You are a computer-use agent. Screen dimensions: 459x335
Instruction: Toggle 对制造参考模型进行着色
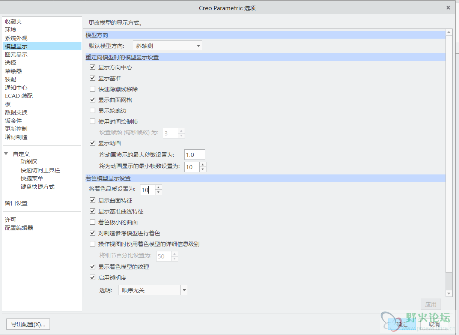[x=93, y=233]
